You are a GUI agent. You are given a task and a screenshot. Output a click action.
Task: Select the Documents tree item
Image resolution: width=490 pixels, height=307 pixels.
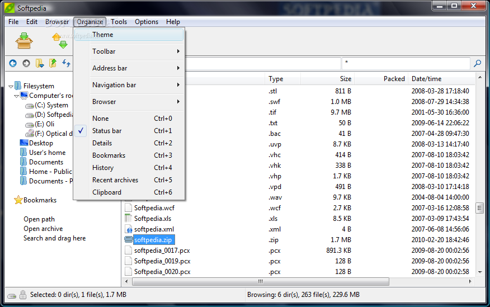[x=46, y=162]
